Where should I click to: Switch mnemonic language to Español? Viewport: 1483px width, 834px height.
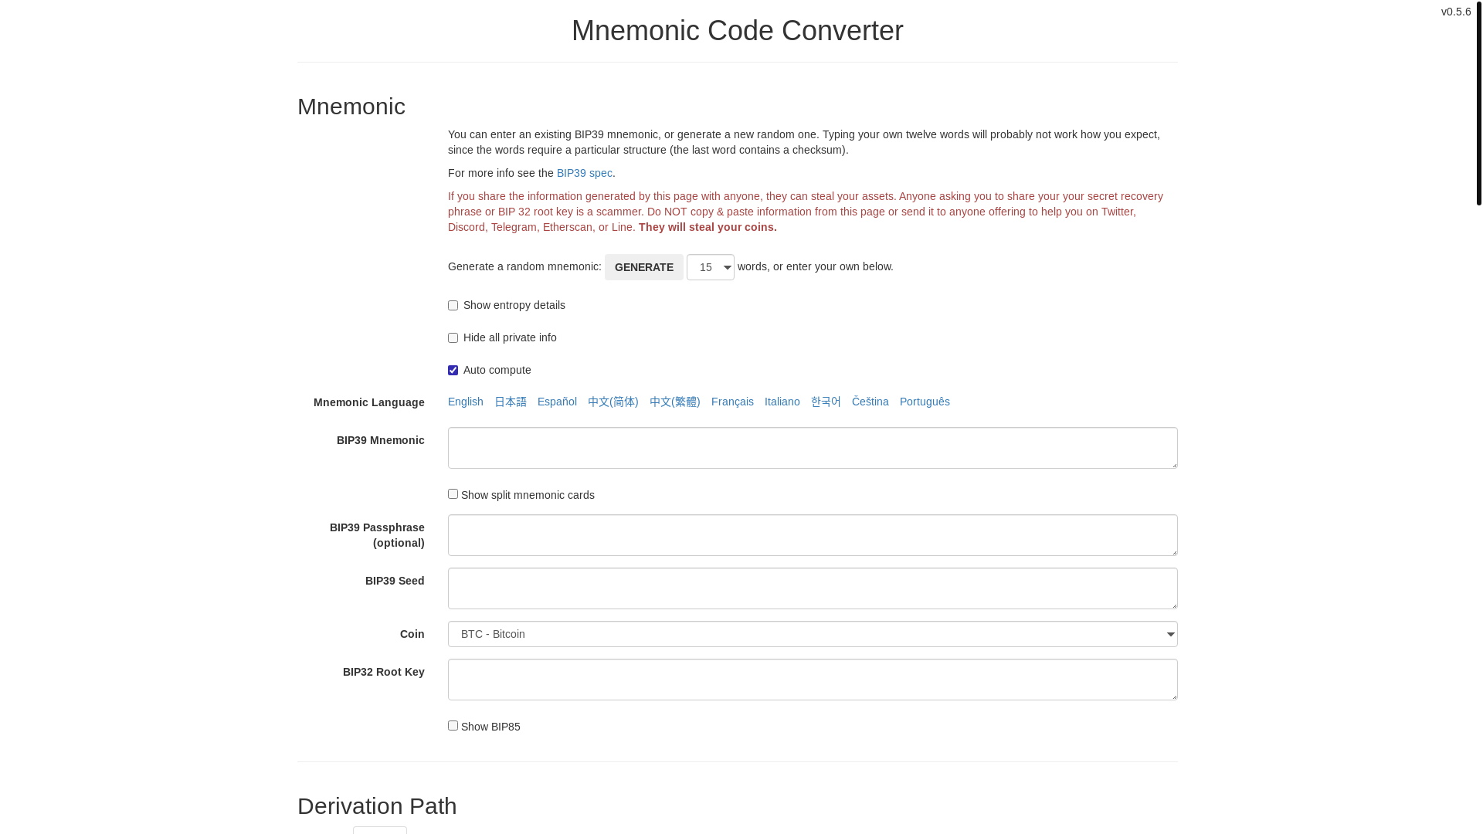pyautogui.click(x=557, y=402)
